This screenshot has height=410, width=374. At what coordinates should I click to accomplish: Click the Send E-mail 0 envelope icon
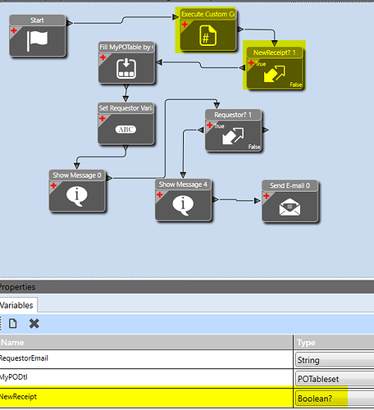point(290,207)
